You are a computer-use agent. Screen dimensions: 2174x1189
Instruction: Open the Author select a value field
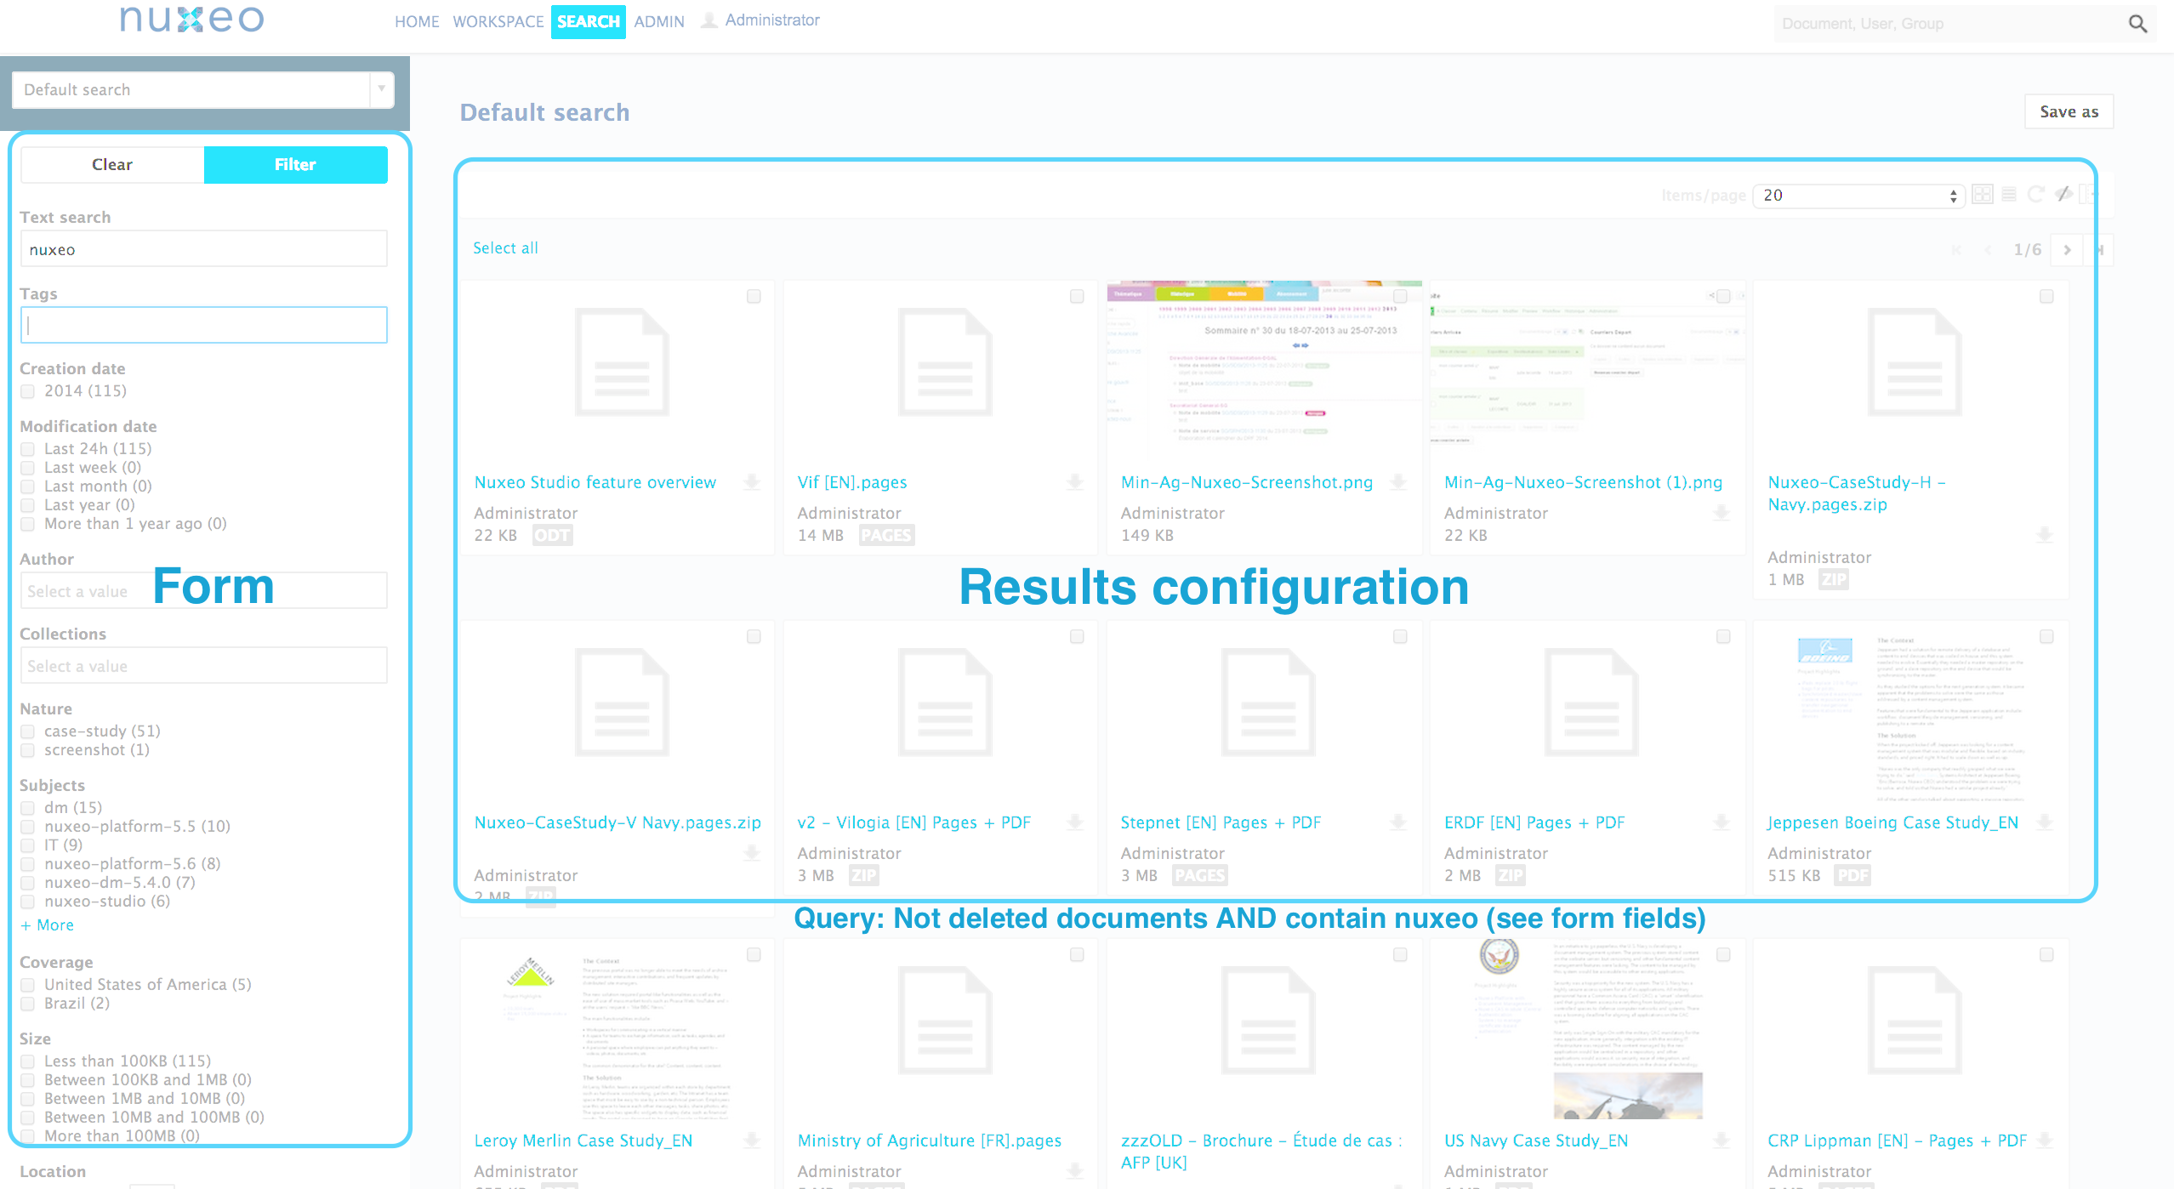pyautogui.click(x=204, y=590)
